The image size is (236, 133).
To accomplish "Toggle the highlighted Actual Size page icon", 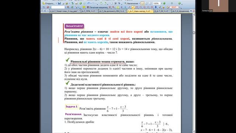I will click(143, 3).
